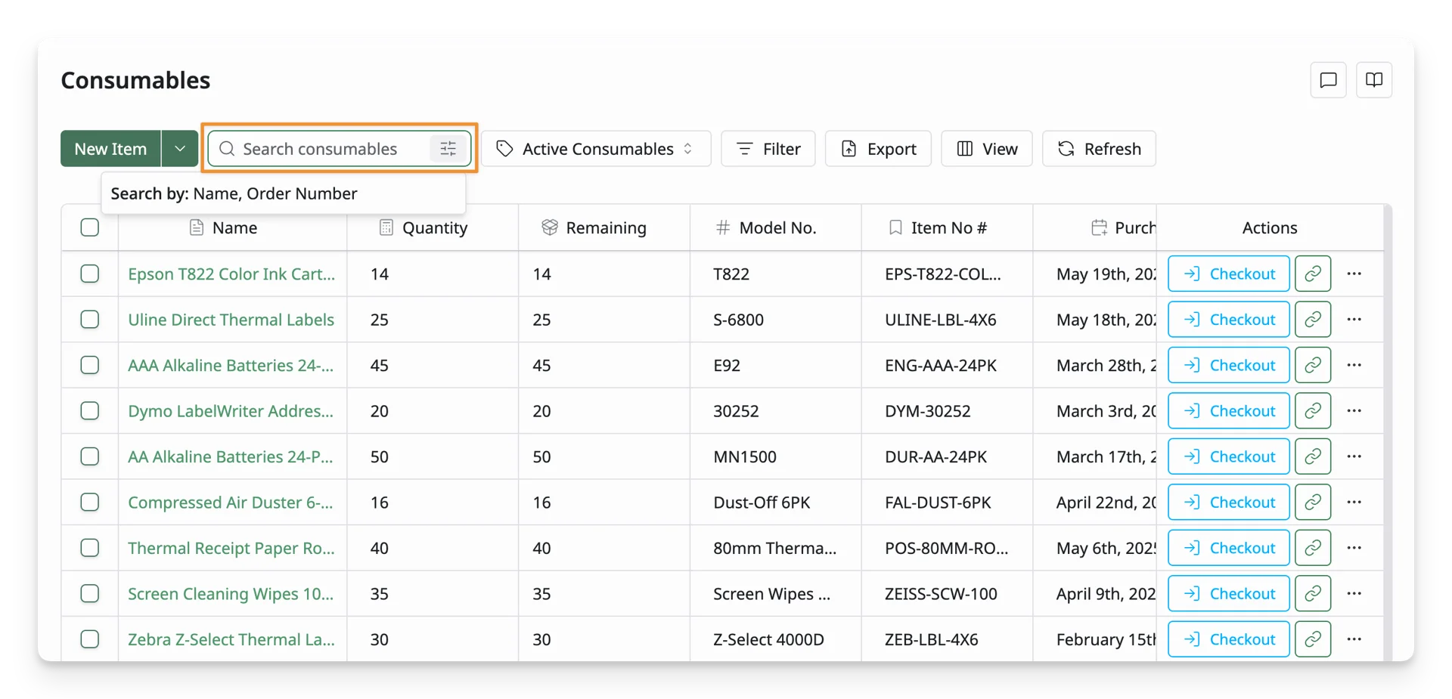
Task: Open more actions for Epson T822 row
Action: click(1354, 274)
